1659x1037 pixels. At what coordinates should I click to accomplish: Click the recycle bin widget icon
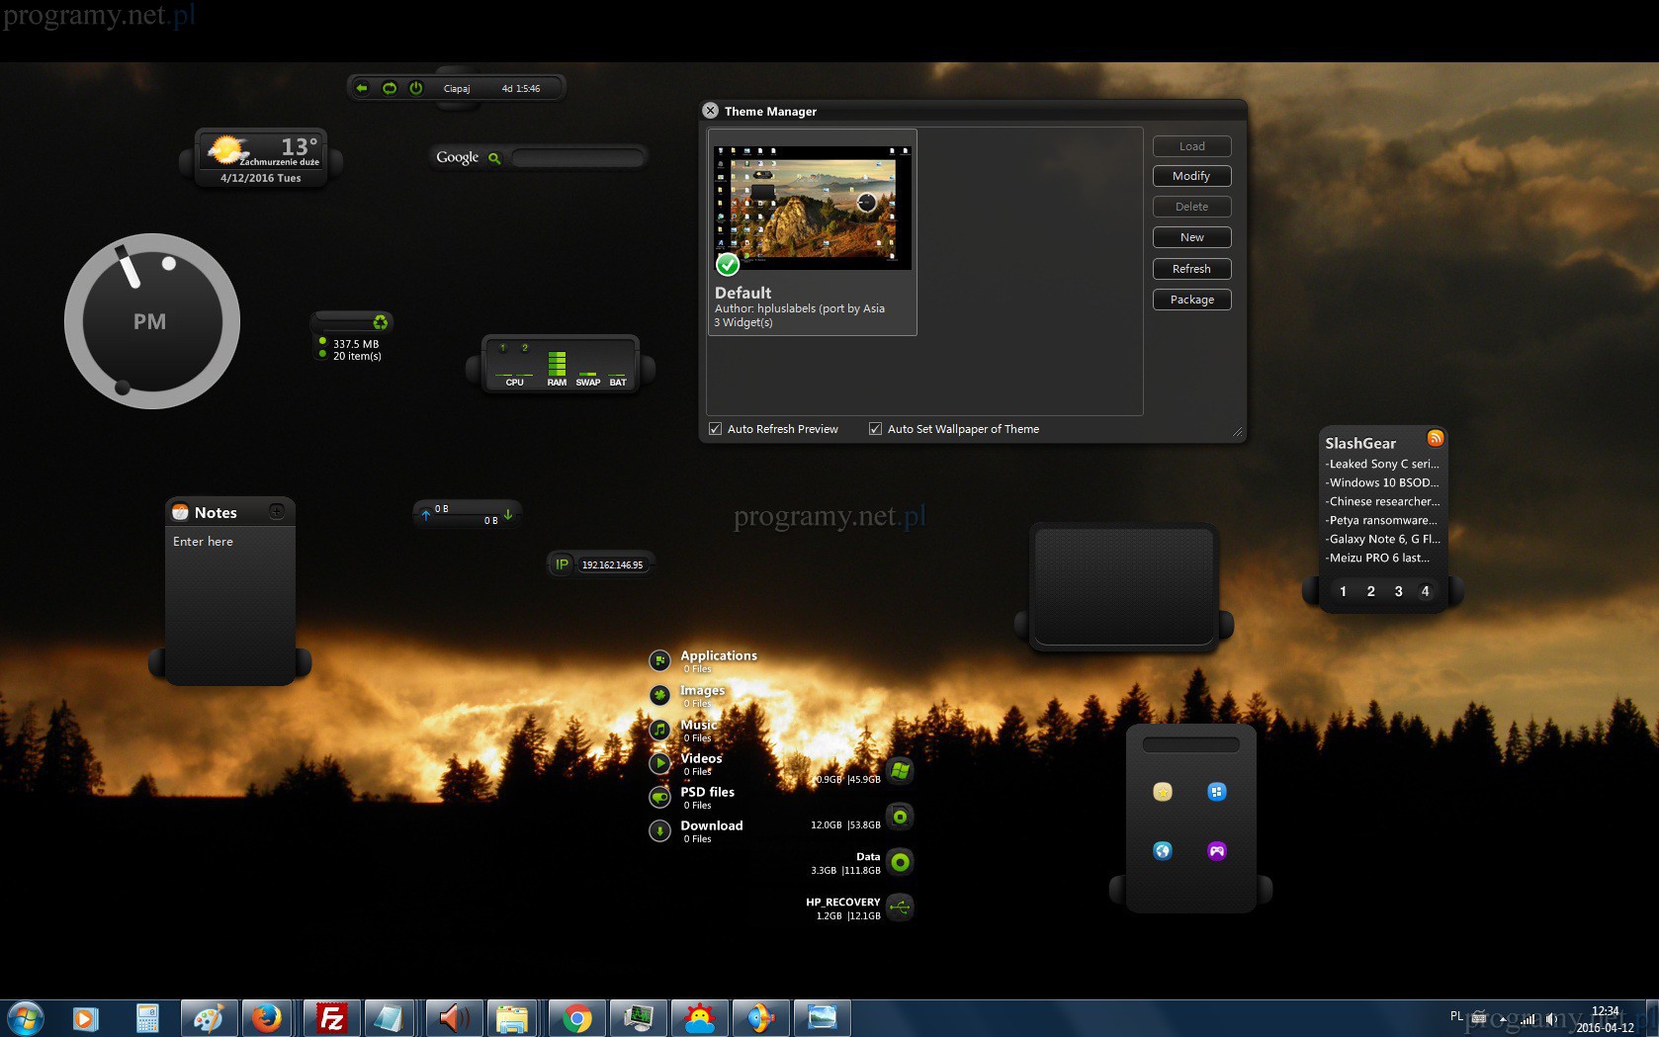(380, 322)
